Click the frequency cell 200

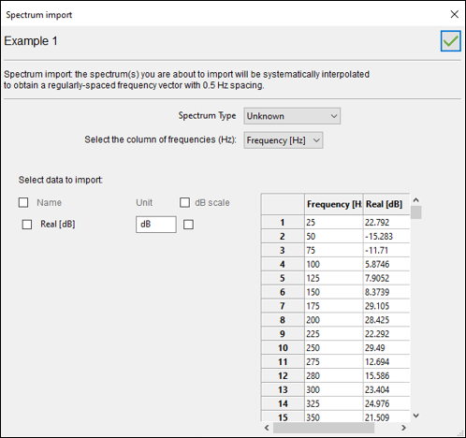pos(334,320)
